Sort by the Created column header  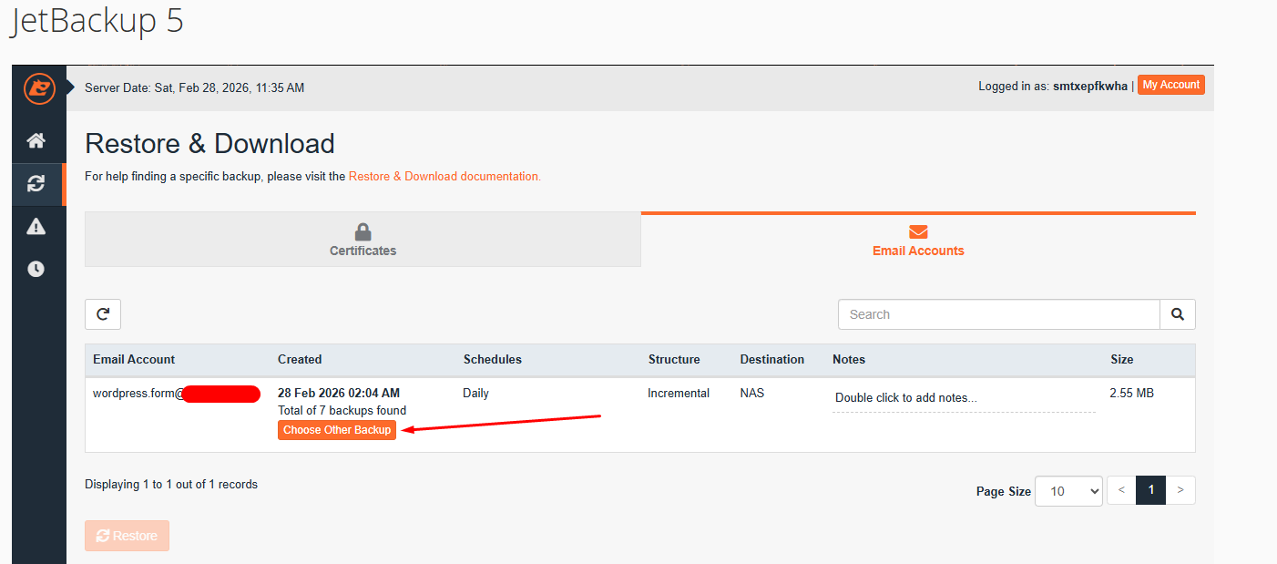click(300, 360)
